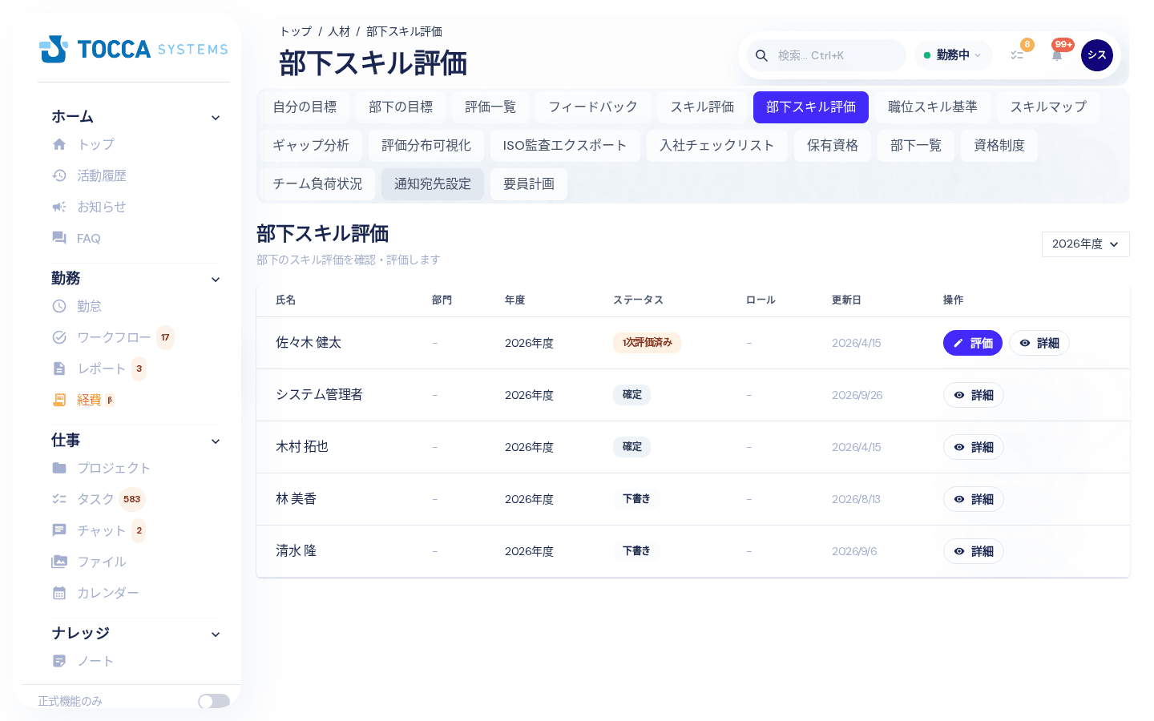Open 勤怠 clock icon

coord(59,306)
